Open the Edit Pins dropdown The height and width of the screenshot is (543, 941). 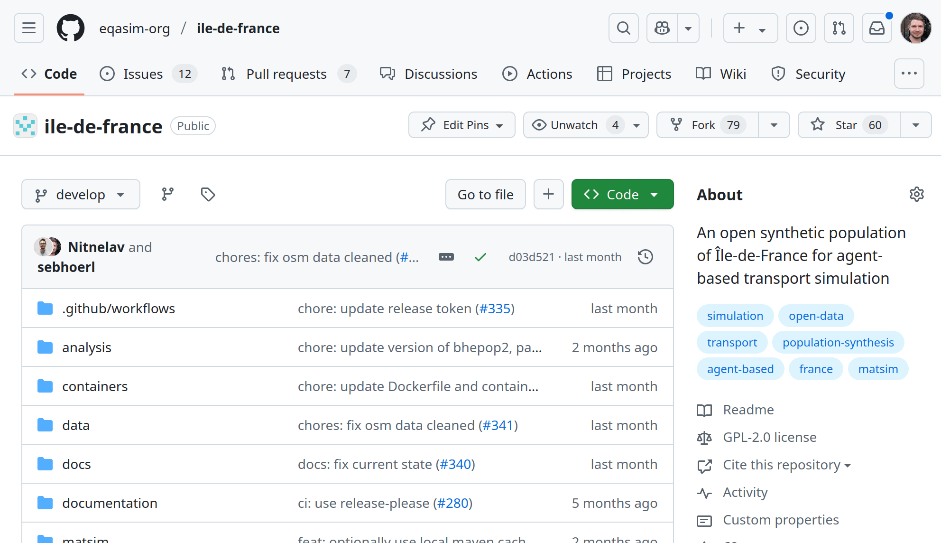pyautogui.click(x=461, y=125)
